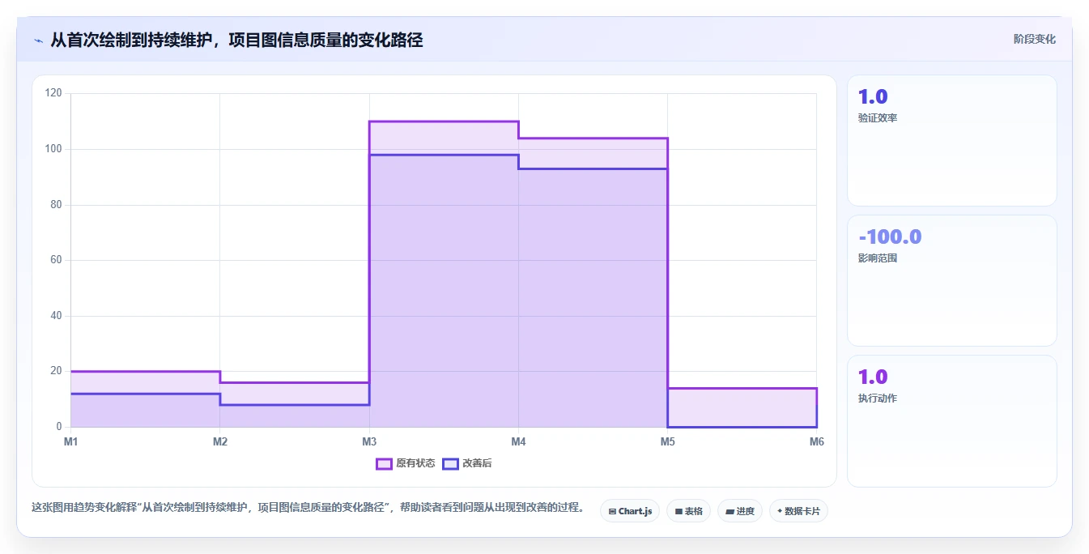Click the M5 axis label

click(667, 441)
